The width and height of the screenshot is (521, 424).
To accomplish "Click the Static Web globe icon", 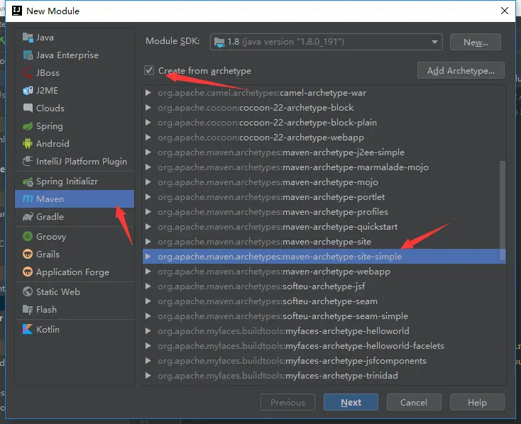I will [x=28, y=291].
